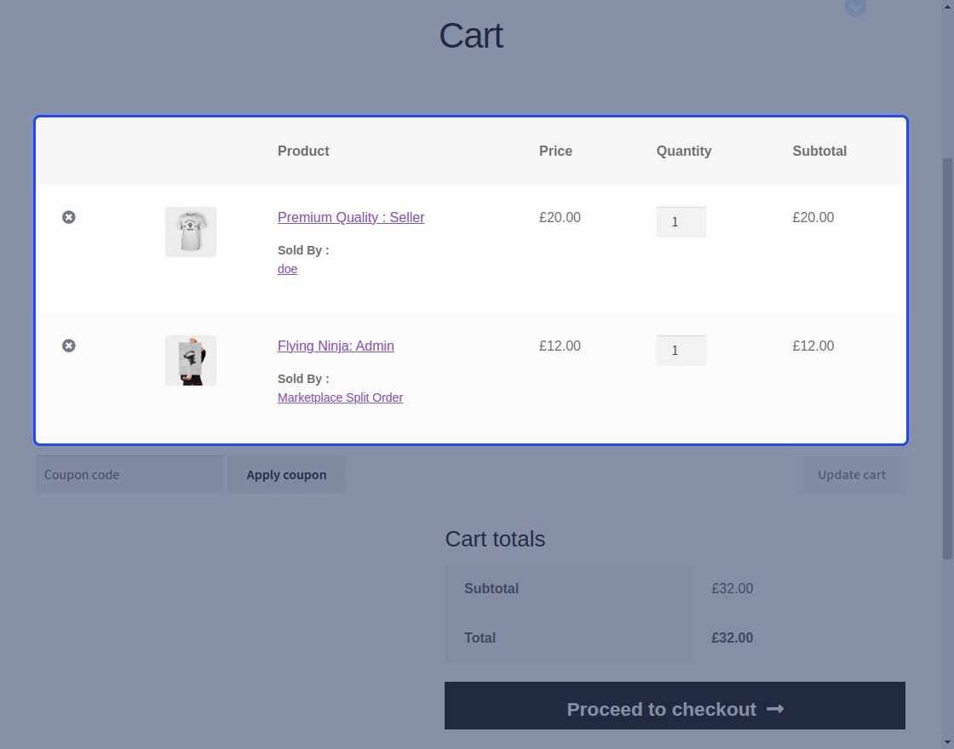
Task: Click the Price column header
Action: pos(555,151)
